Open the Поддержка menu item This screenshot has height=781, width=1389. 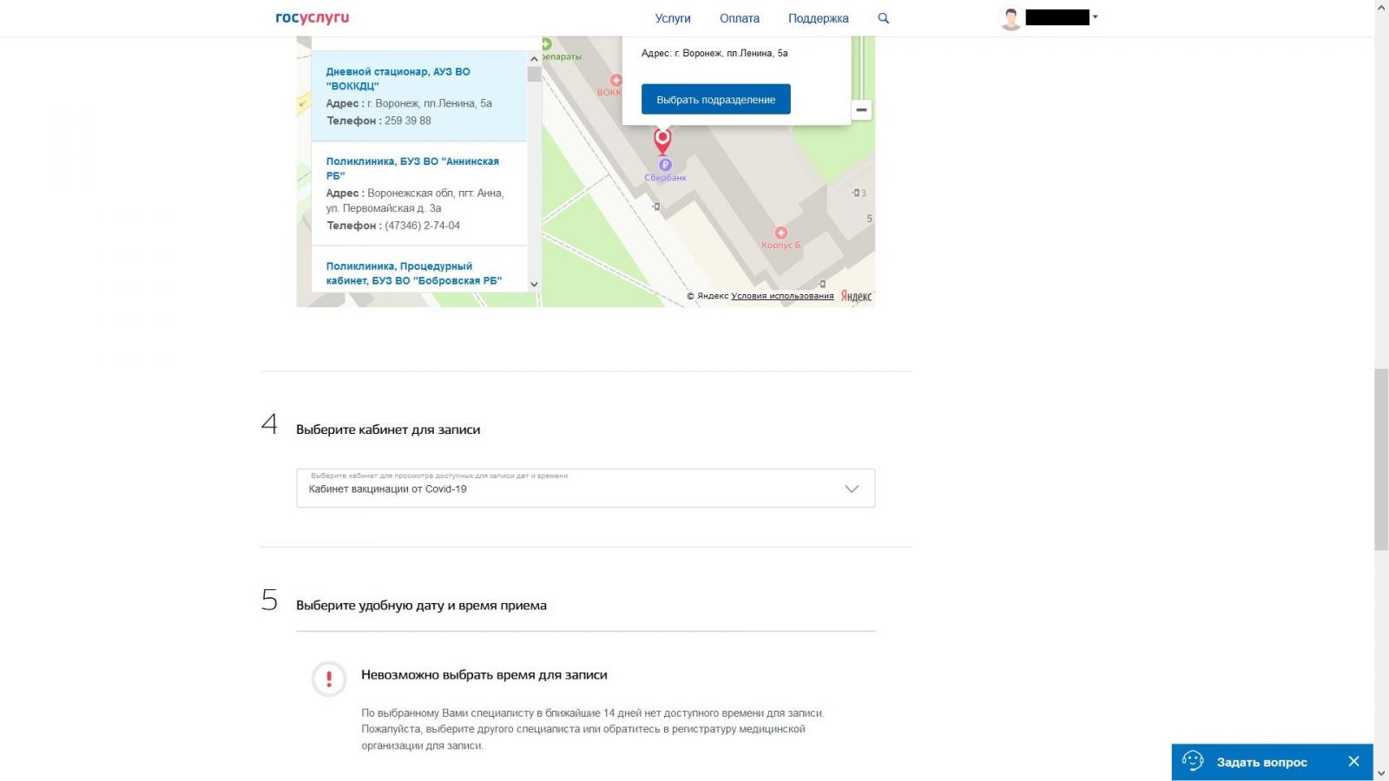(818, 18)
